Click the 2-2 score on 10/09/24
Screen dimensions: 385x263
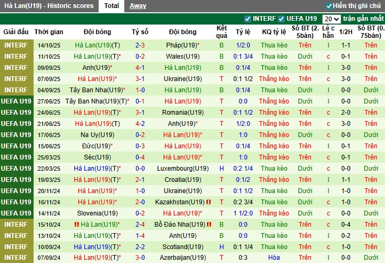(140, 247)
